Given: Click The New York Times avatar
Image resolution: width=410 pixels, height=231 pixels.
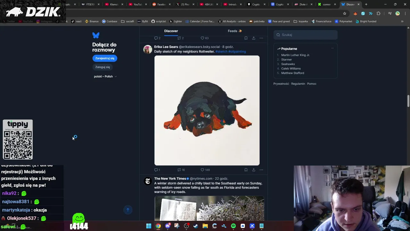Looking at the screenshot, I should pos(148,181).
